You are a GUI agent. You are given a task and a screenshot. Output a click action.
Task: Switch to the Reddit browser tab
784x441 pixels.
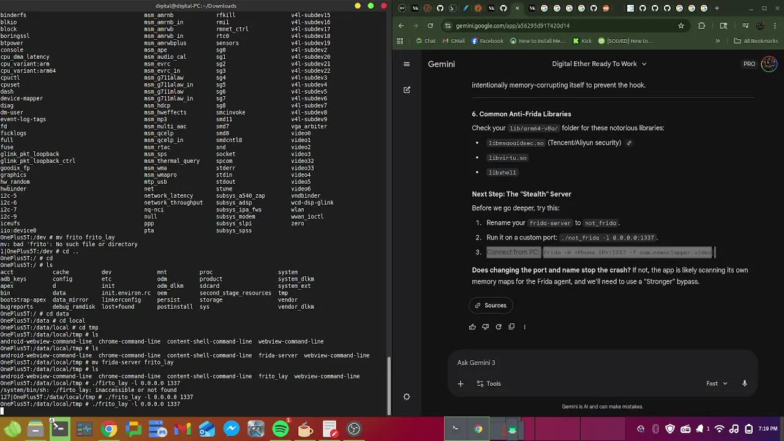[606, 8]
